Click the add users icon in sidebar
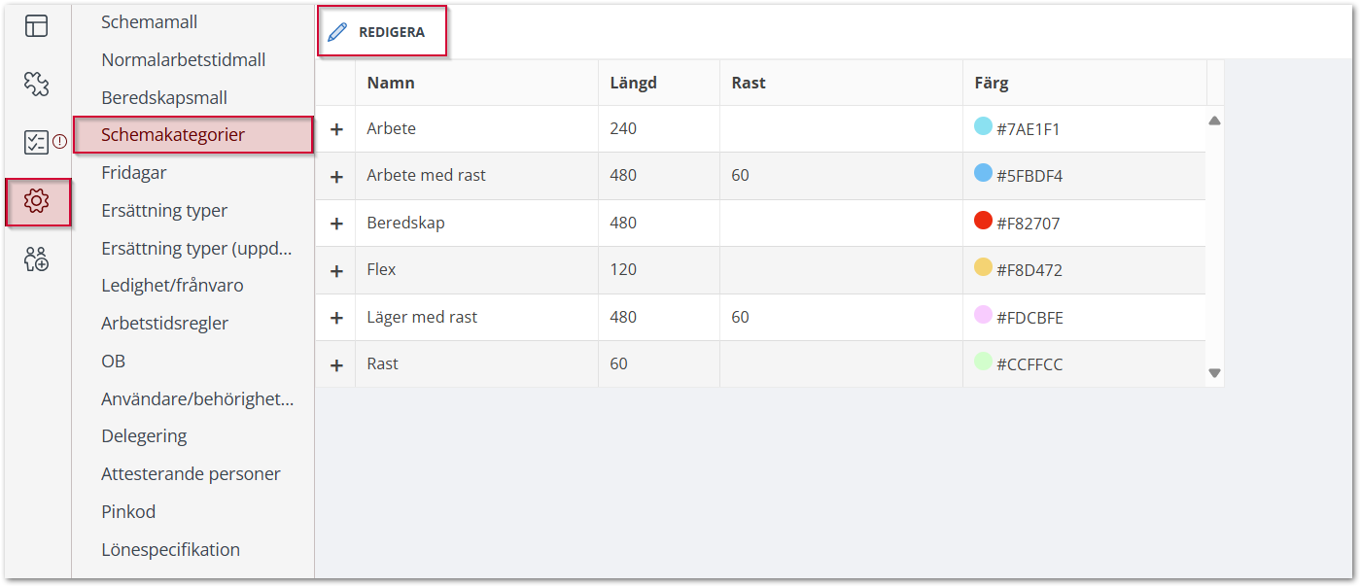The height and width of the screenshot is (587, 1361). 37,259
